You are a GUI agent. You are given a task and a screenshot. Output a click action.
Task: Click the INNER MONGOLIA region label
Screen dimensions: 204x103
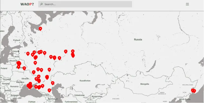click(x=162, y=93)
